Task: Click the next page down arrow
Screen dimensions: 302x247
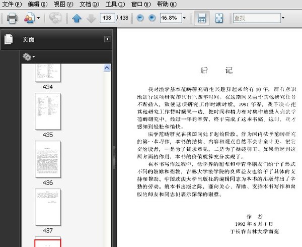Action: [x=91, y=19]
